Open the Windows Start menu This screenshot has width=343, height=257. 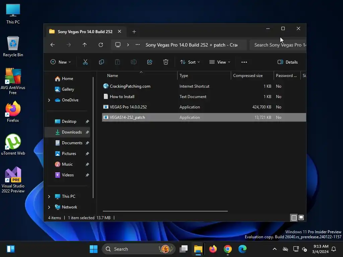tap(94, 249)
